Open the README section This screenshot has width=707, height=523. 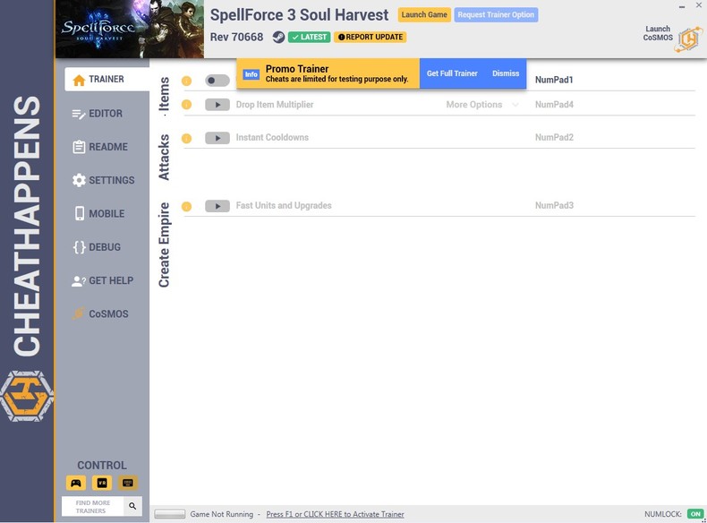coord(100,147)
